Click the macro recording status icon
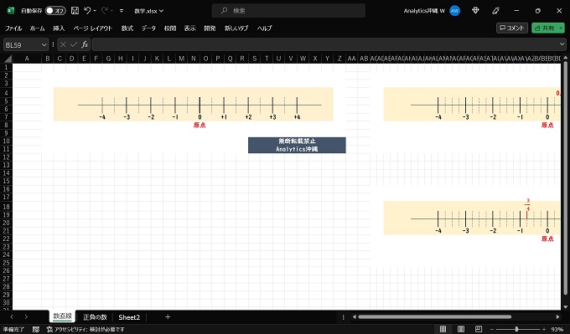 tap(35, 329)
